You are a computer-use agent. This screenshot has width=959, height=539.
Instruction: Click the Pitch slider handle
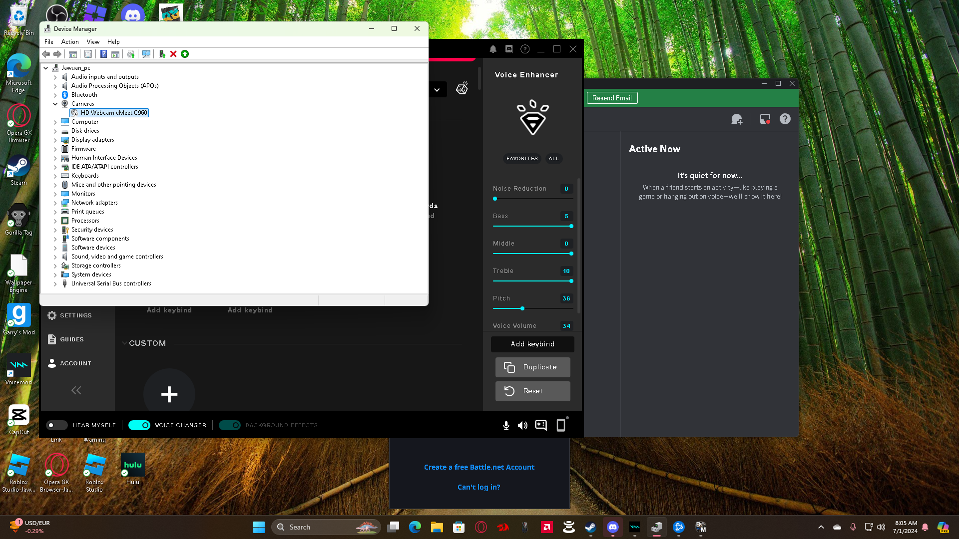522,308
